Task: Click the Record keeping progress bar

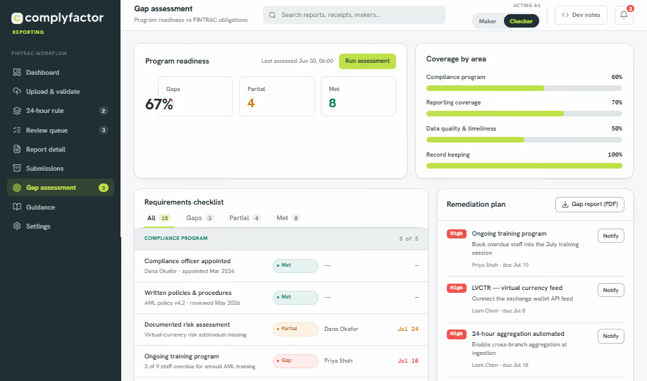Action: coord(524,166)
